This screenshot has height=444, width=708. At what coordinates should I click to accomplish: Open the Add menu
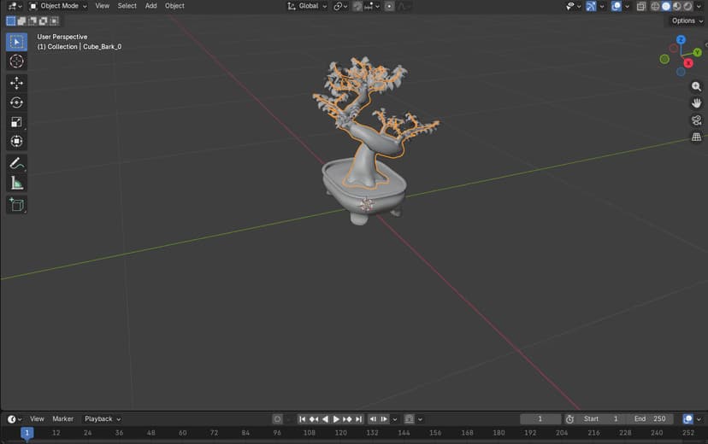pos(150,6)
